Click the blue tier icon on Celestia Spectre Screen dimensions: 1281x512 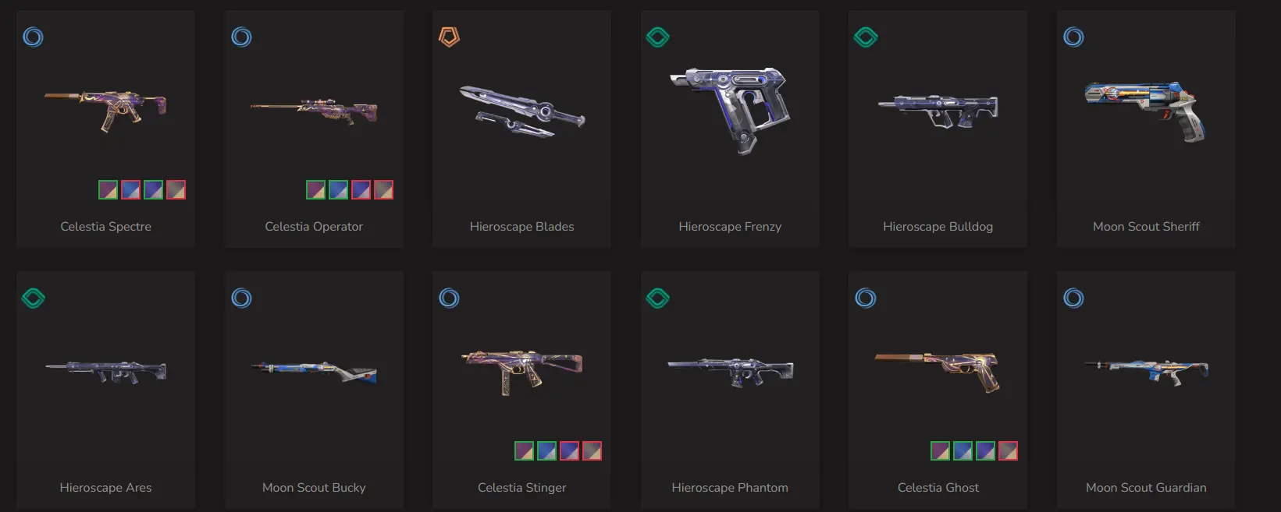point(33,37)
